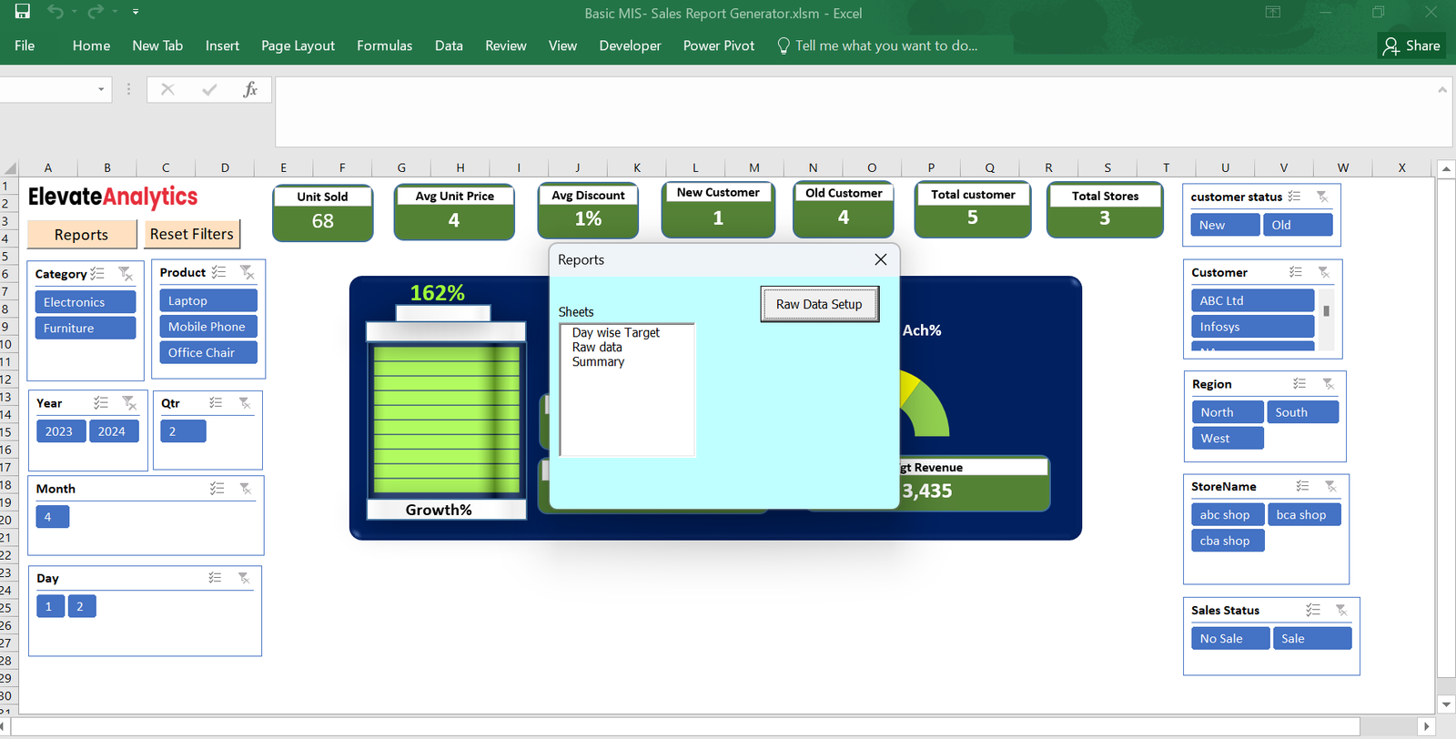This screenshot has height=739, width=1456.
Task: Clear filter on the Sales Status slicer
Action: (1341, 610)
